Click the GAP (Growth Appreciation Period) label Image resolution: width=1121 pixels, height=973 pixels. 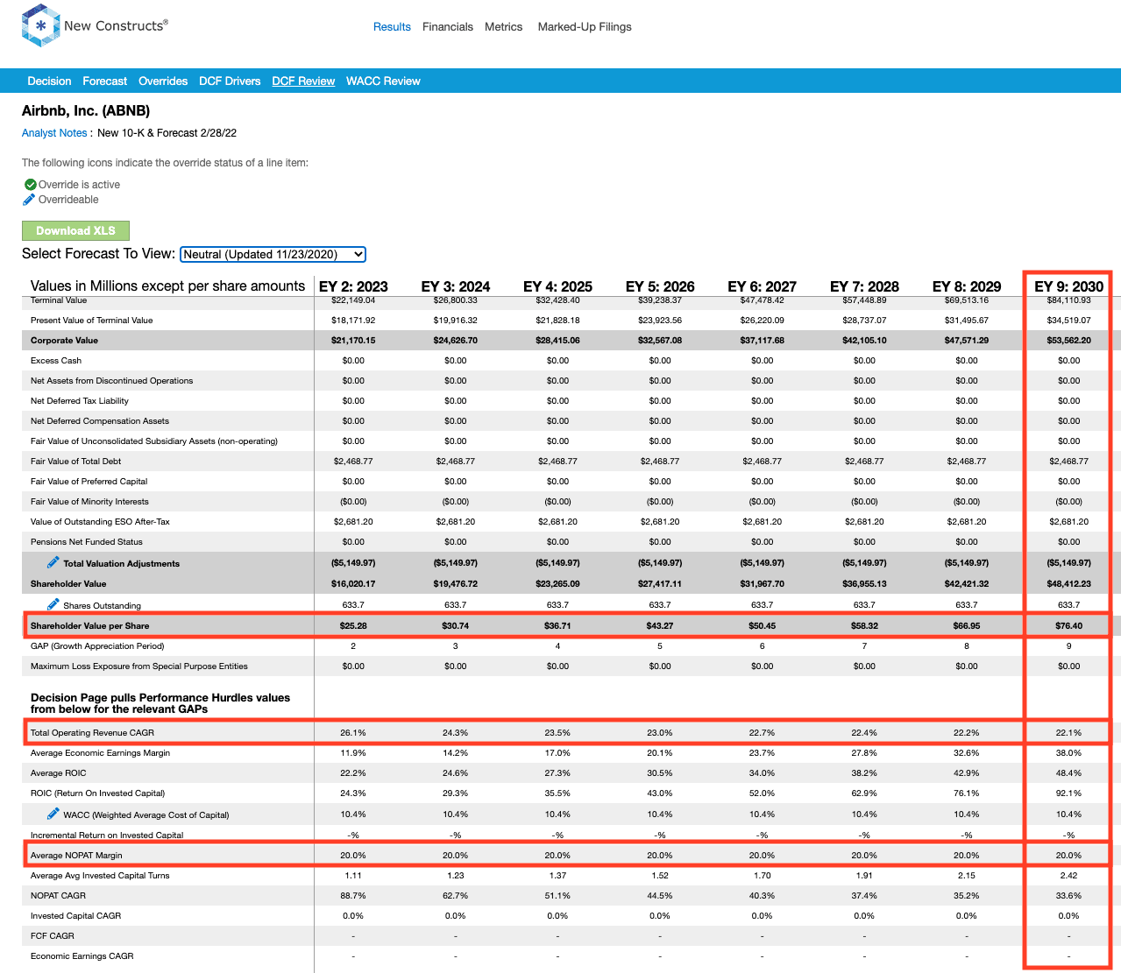tap(97, 646)
